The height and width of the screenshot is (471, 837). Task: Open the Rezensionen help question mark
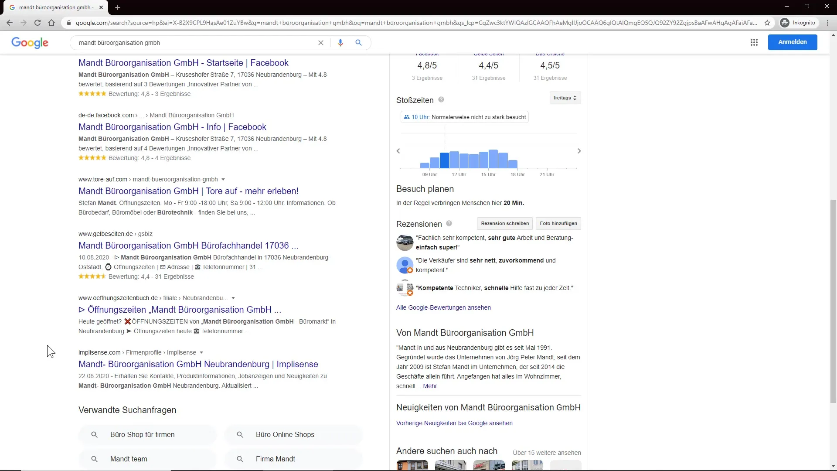(449, 224)
